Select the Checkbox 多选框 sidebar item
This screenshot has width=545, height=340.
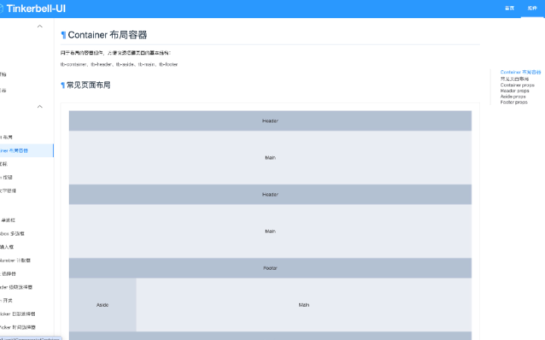[x=26, y=233]
